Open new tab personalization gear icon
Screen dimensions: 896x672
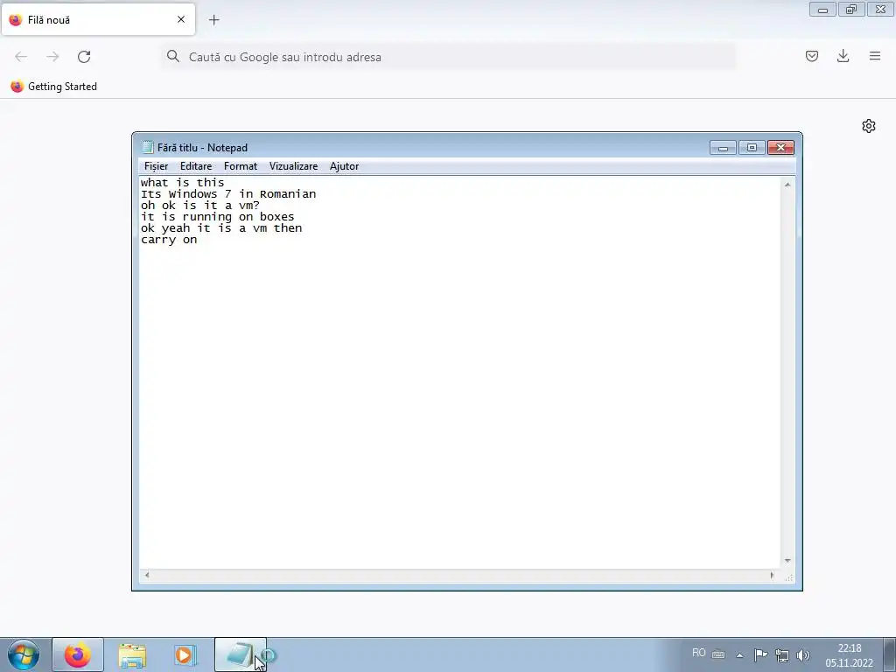pyautogui.click(x=869, y=126)
